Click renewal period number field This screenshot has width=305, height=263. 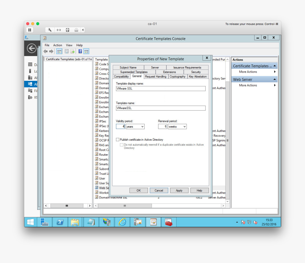(x=163, y=127)
